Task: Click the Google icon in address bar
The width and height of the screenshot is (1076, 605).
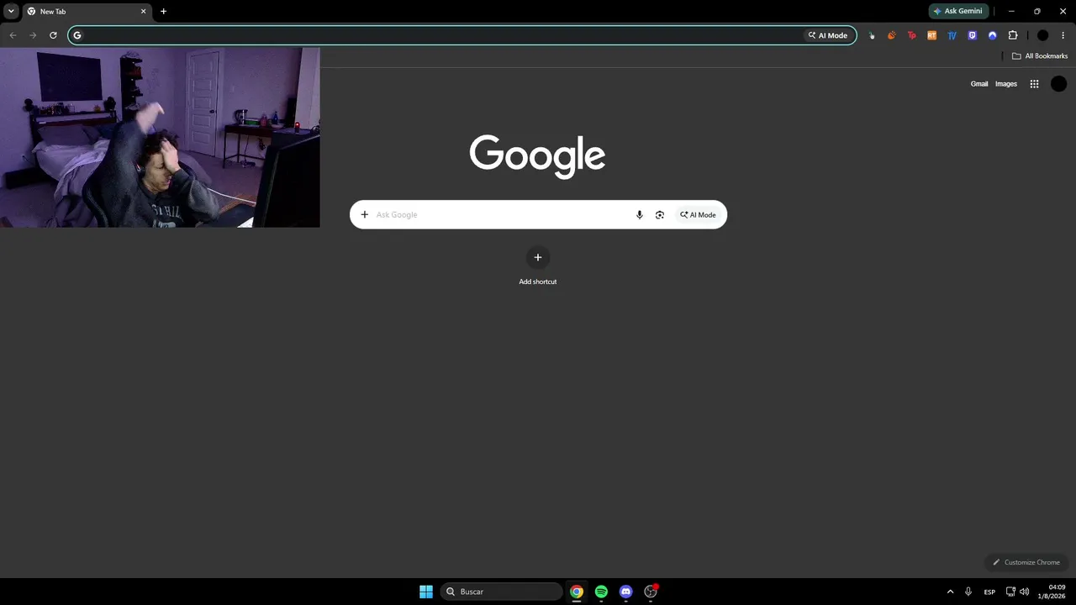Action: 77,35
